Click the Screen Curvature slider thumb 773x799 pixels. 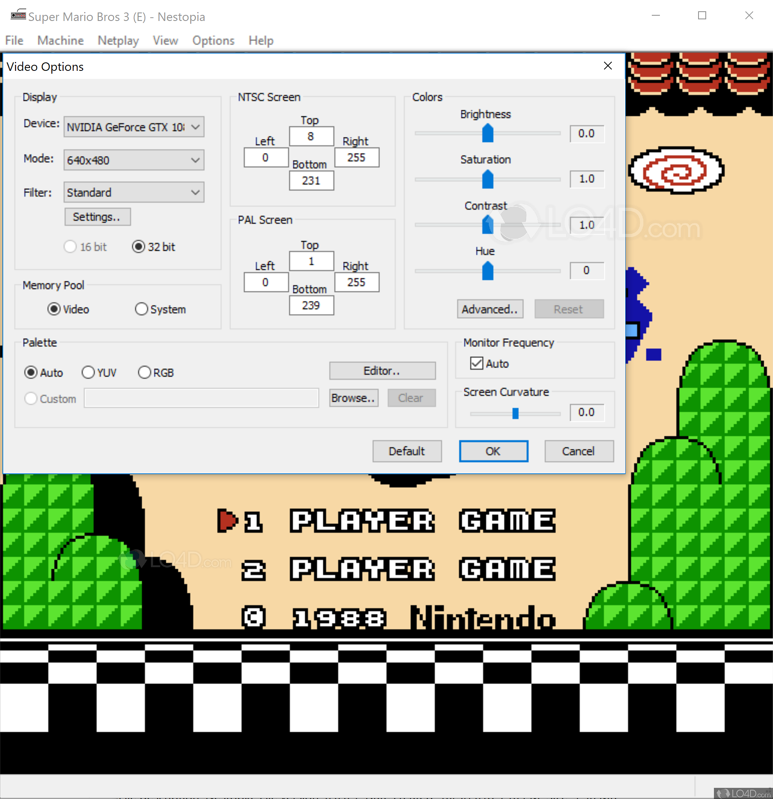coord(515,413)
